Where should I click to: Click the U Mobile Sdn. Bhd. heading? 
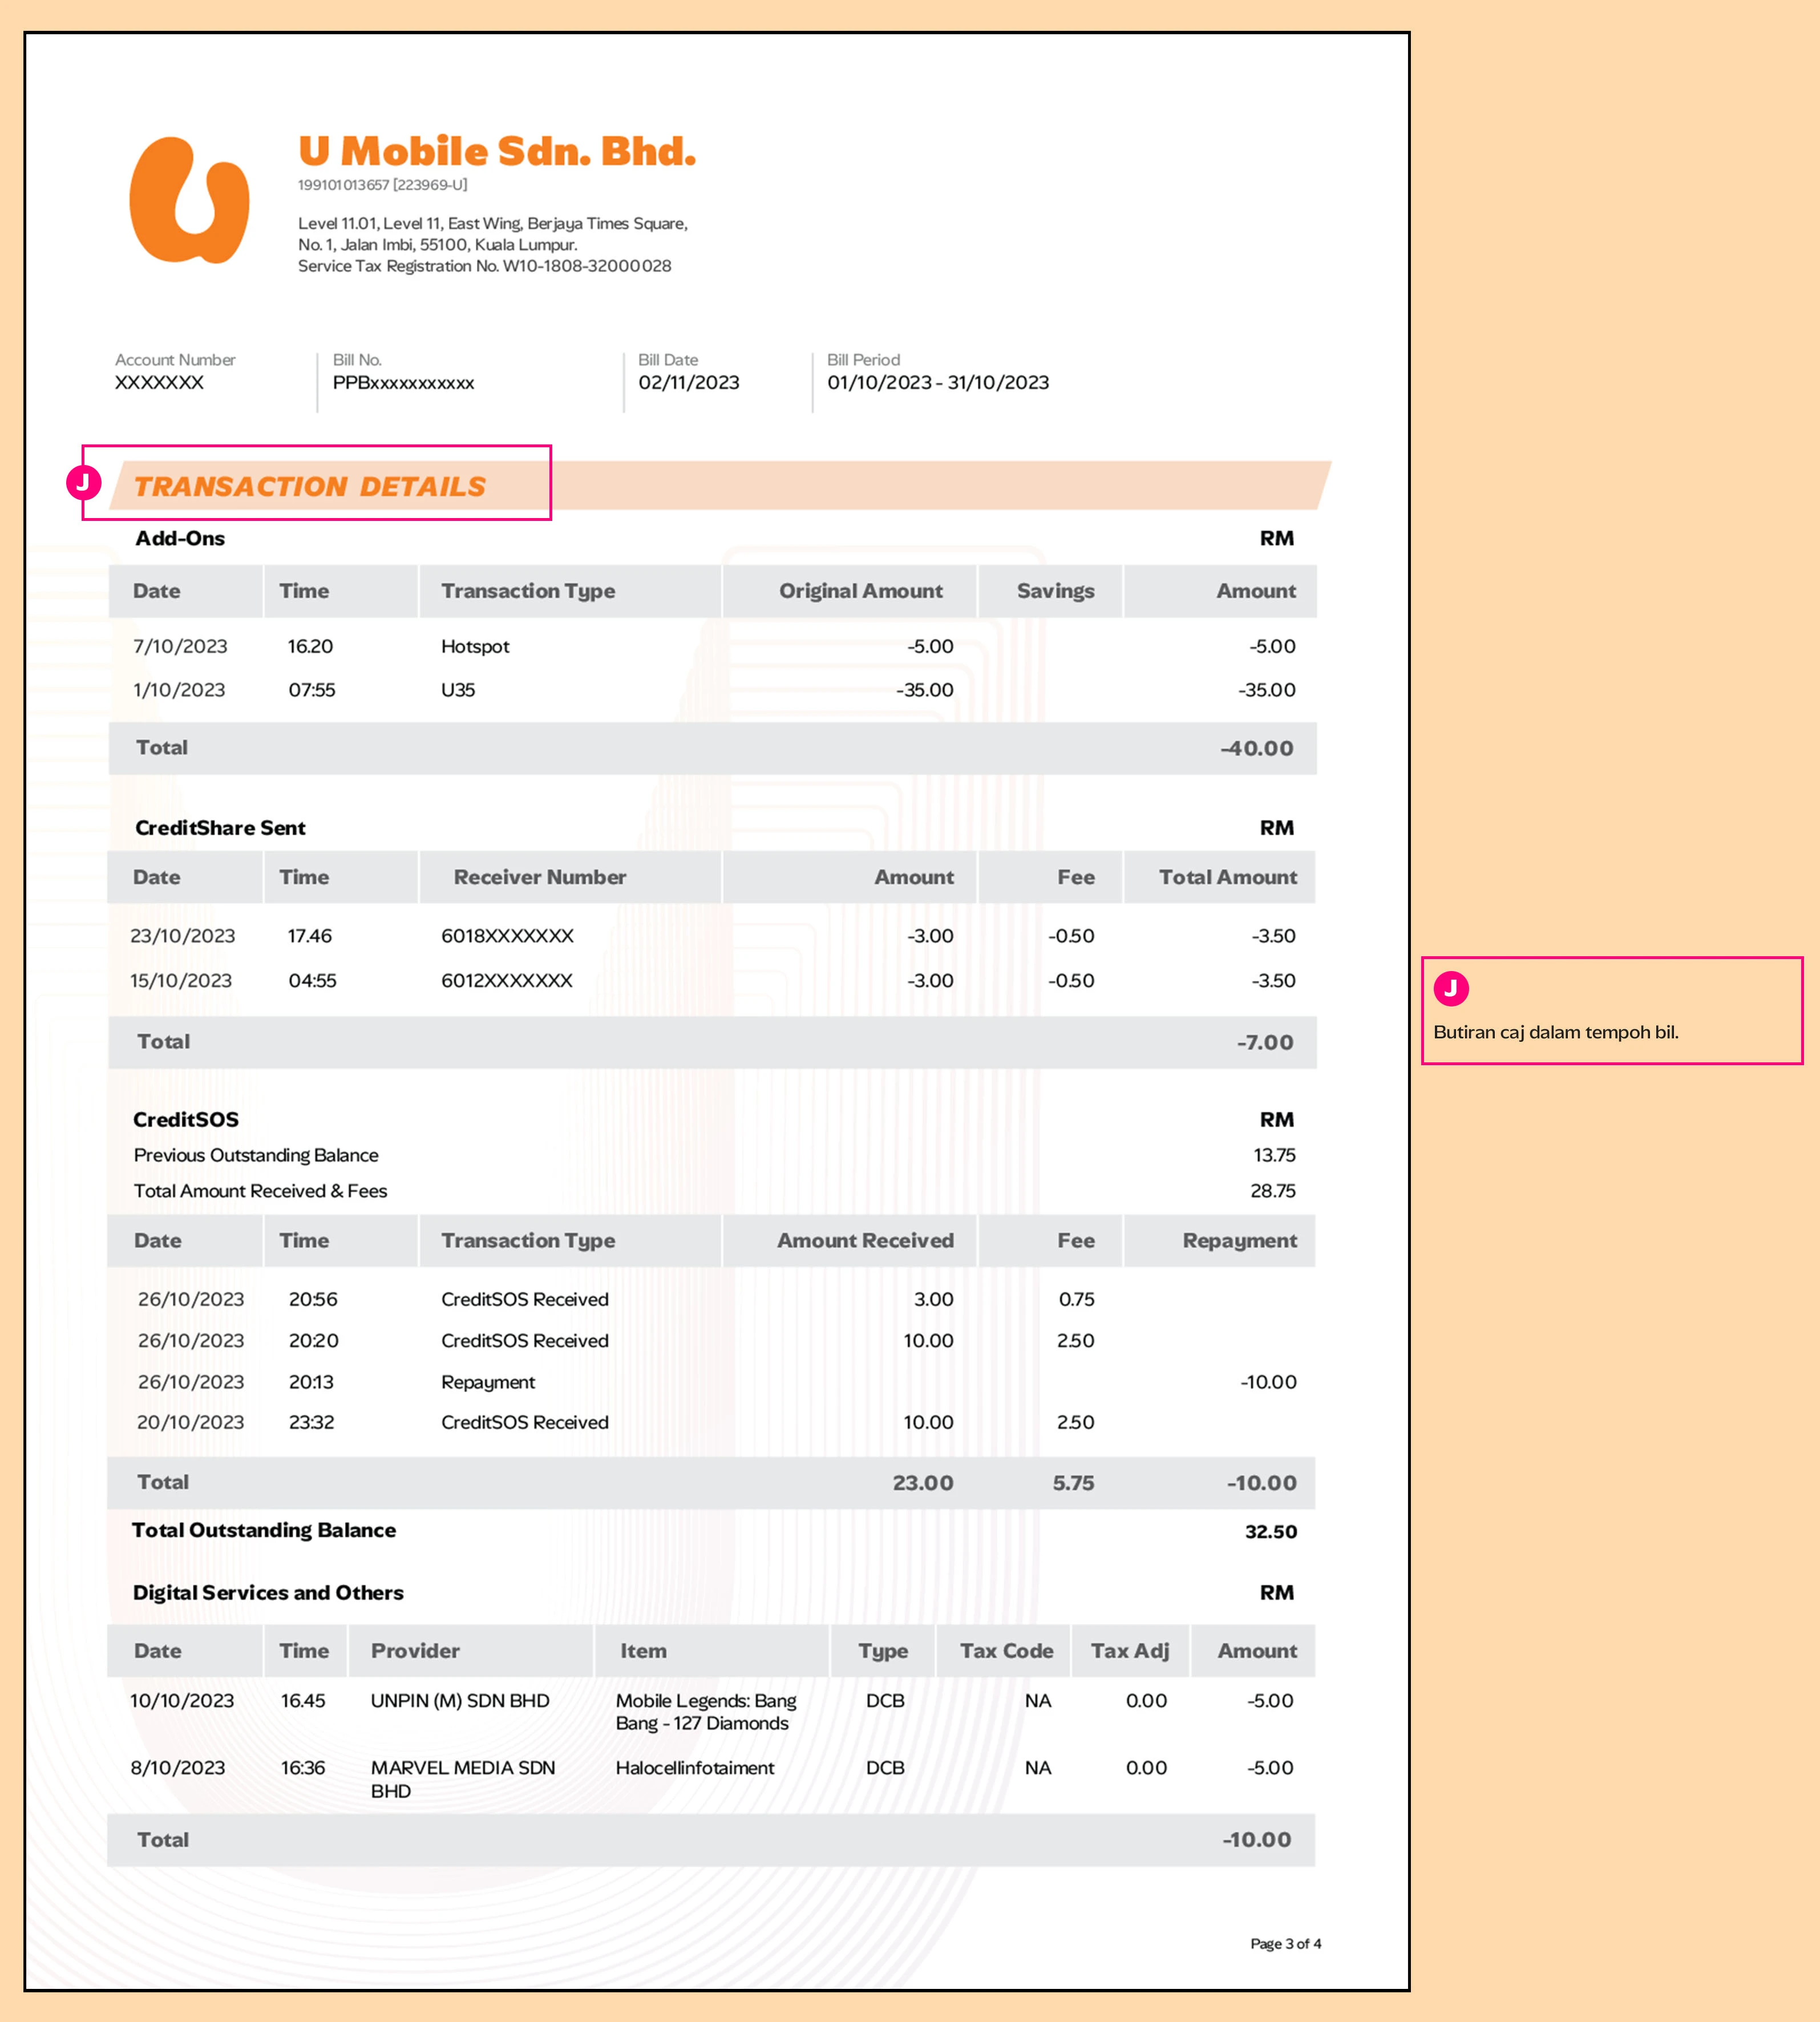496,152
